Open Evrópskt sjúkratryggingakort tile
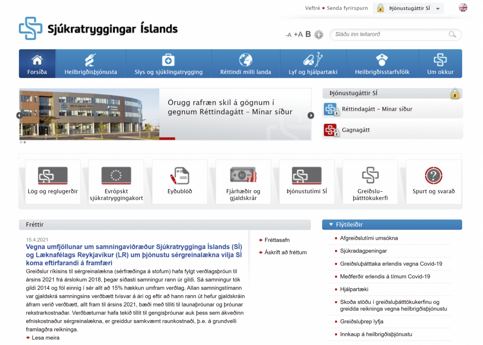Viewport: 483px width, 345px height. coord(116,181)
